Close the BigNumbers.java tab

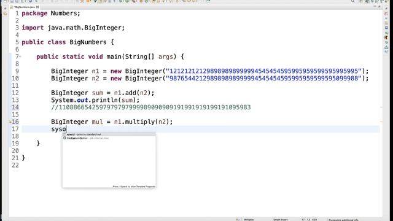click(37, 7)
